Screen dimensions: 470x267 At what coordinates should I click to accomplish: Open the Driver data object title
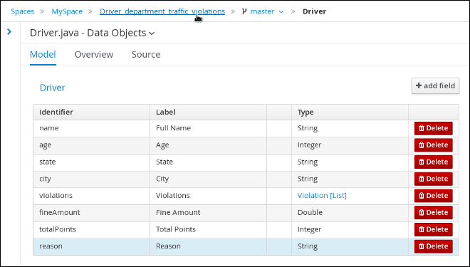(53, 88)
